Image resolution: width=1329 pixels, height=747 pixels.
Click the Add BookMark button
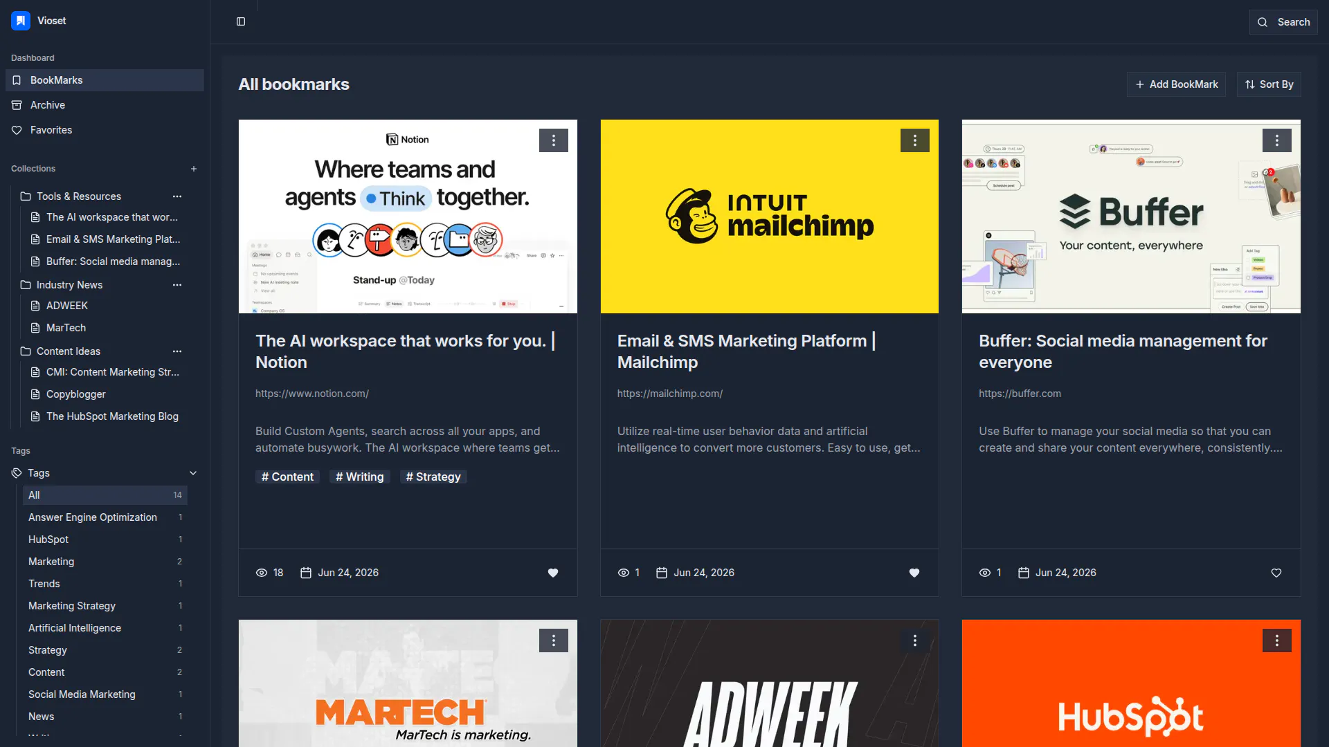pyautogui.click(x=1176, y=84)
